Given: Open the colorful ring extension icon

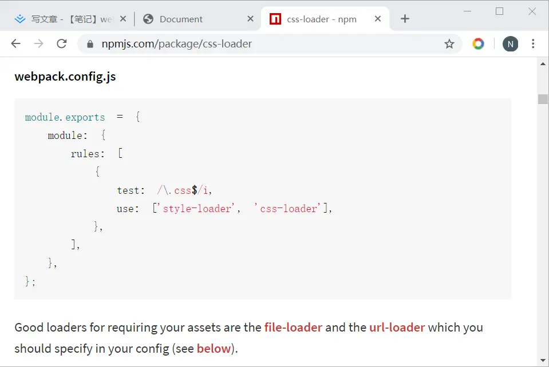Looking at the screenshot, I should coord(478,43).
